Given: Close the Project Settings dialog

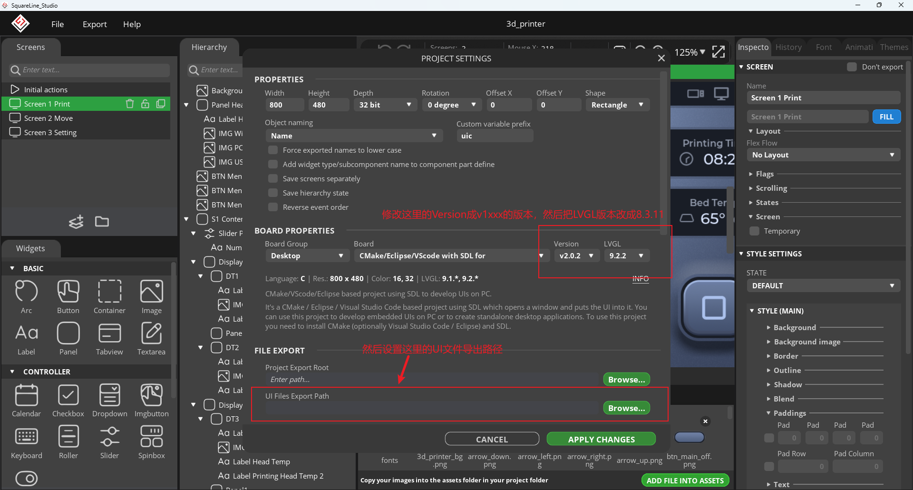Looking at the screenshot, I should (661, 58).
